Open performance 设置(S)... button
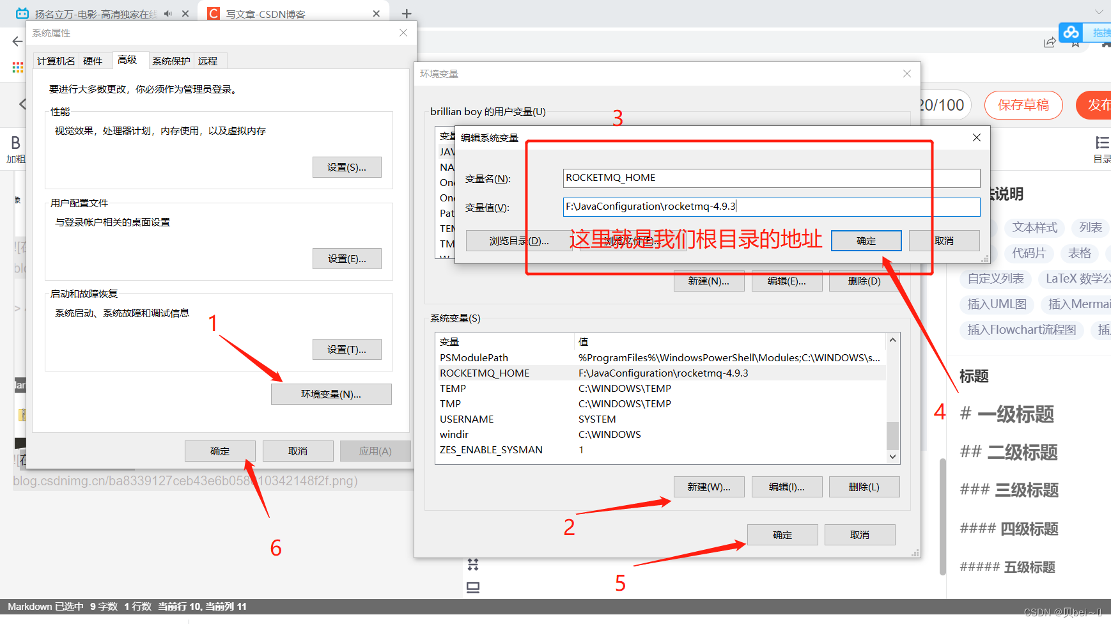This screenshot has height=624, width=1111. coord(347,167)
